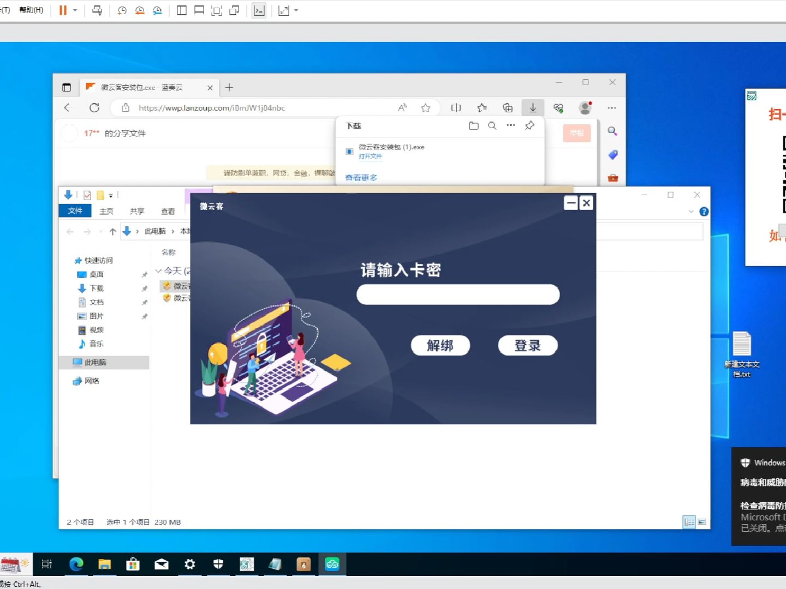Open the stretch display dropdown arrow
Viewport: 786px width, 589px height.
point(296,10)
